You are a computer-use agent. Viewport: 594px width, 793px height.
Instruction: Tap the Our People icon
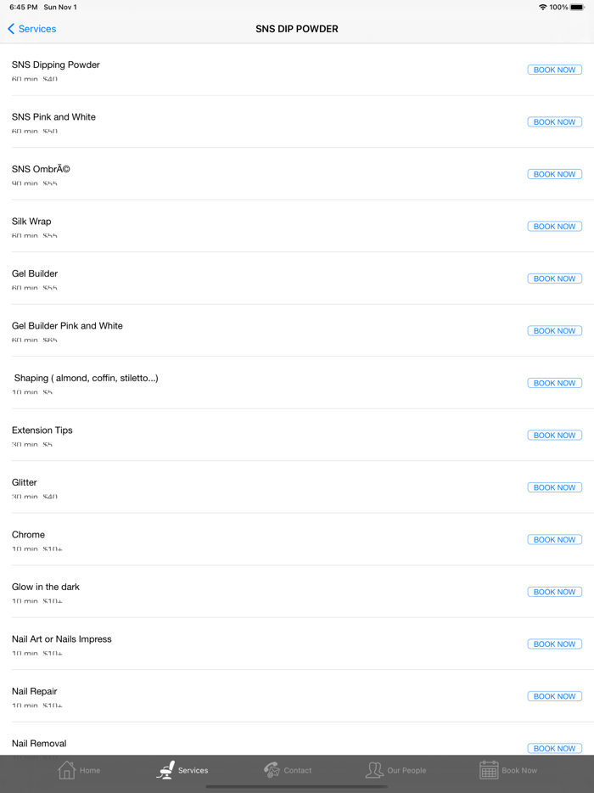[374, 770]
